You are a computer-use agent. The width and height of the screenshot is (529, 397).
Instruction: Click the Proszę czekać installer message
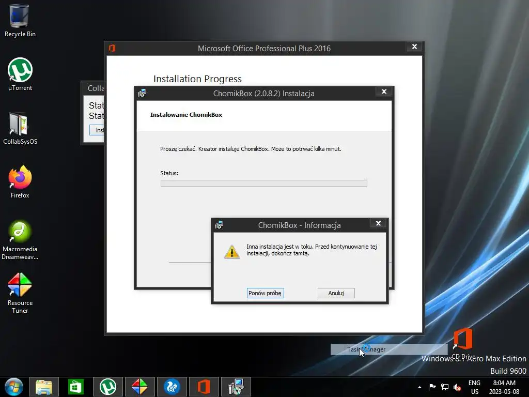[251, 149]
